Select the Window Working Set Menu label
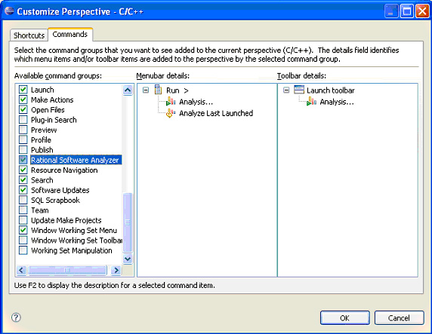Image resolution: width=432 pixels, height=334 pixels. (x=74, y=230)
